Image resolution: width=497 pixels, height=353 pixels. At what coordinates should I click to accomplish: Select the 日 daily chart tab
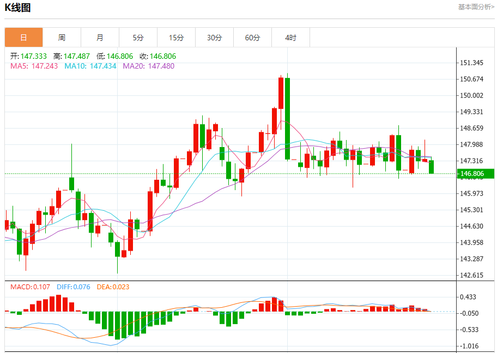tap(24, 38)
